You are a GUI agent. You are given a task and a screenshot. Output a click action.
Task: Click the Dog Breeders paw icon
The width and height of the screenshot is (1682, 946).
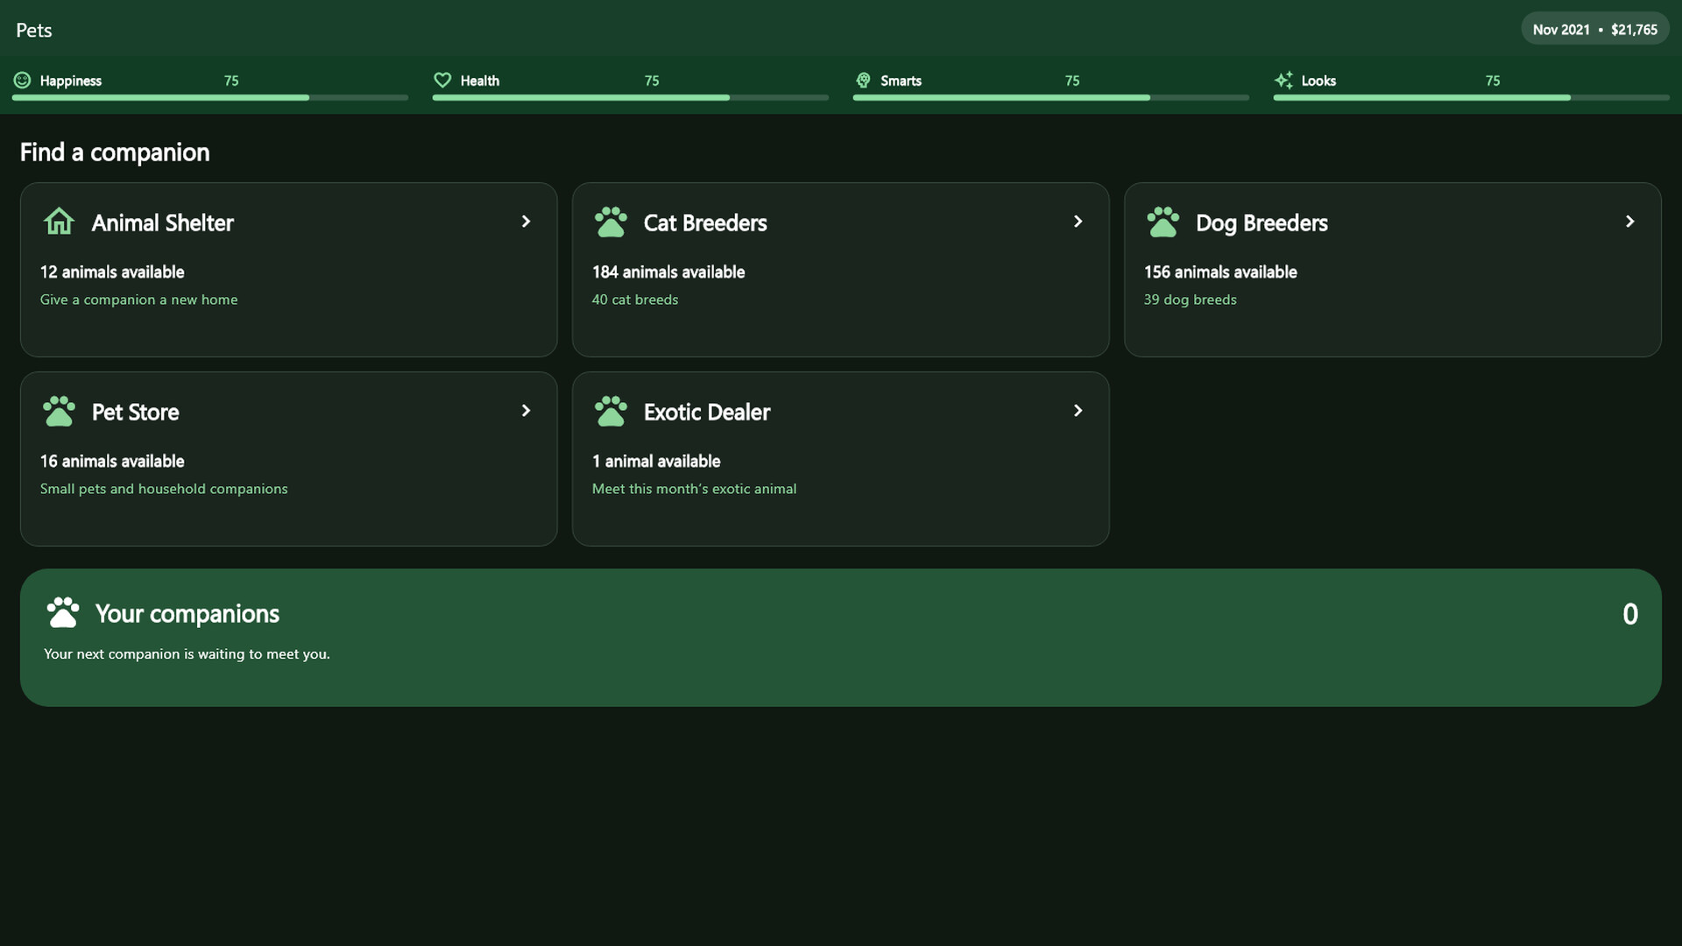1163,222
